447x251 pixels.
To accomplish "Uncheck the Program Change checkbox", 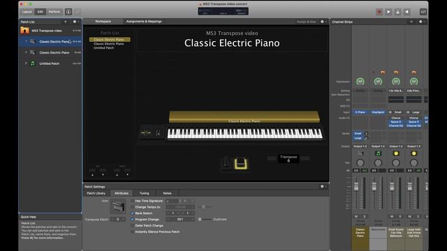I will [x=132, y=220].
